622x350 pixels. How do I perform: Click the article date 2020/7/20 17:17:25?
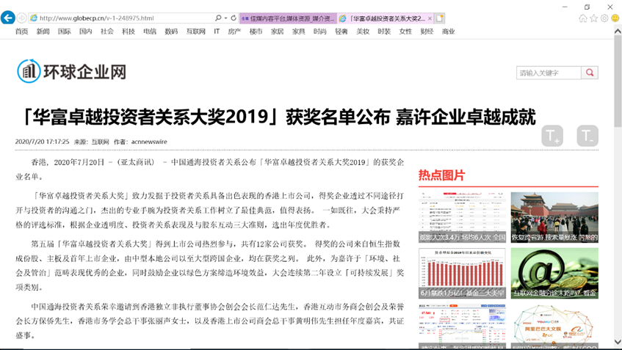[x=42, y=142]
